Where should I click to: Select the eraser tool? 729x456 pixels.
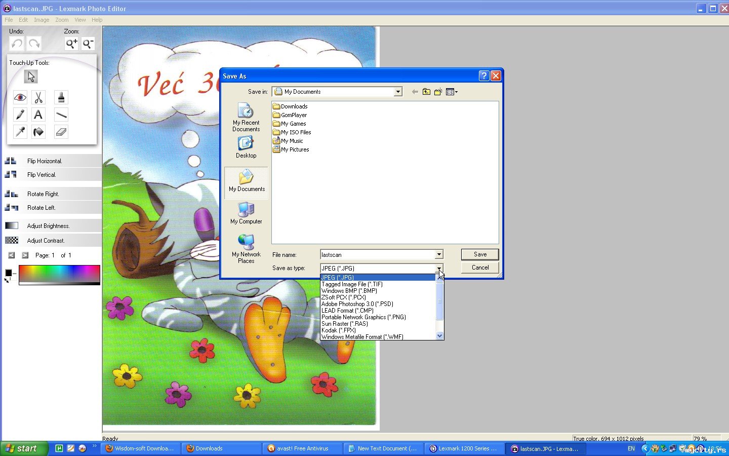61,132
